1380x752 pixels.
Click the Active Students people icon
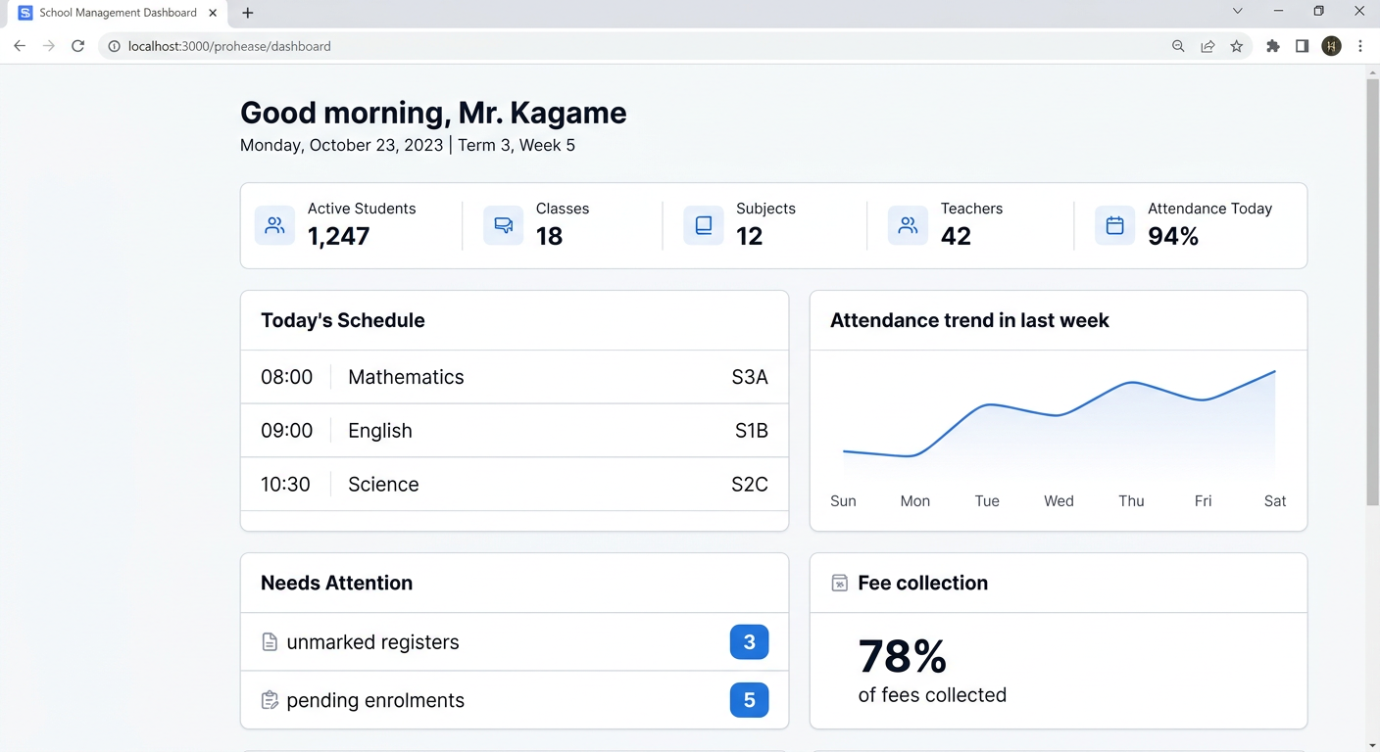point(274,225)
